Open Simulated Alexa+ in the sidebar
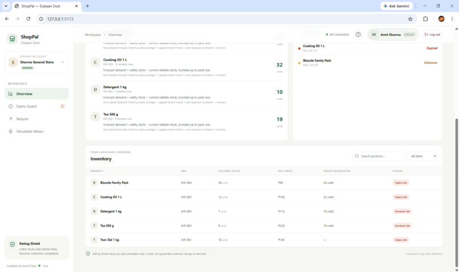The height and width of the screenshot is (272, 459). 36,131
